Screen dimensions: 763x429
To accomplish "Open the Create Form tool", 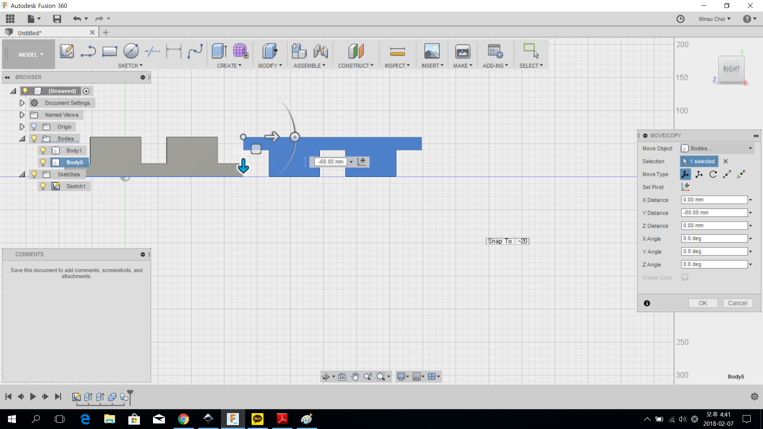I will [x=240, y=51].
